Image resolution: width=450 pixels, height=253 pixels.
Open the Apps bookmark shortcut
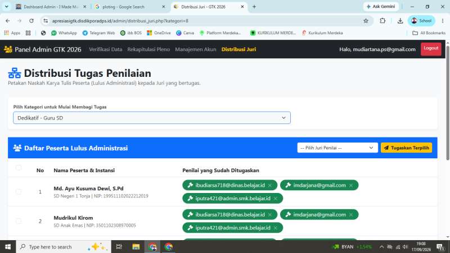12,33
